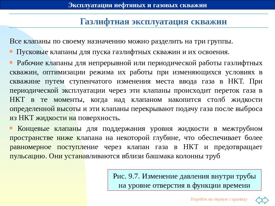Click the slide title 'Газлифтная эксплуатация скважин'
The height and width of the screenshot is (206, 275).
(154, 21)
